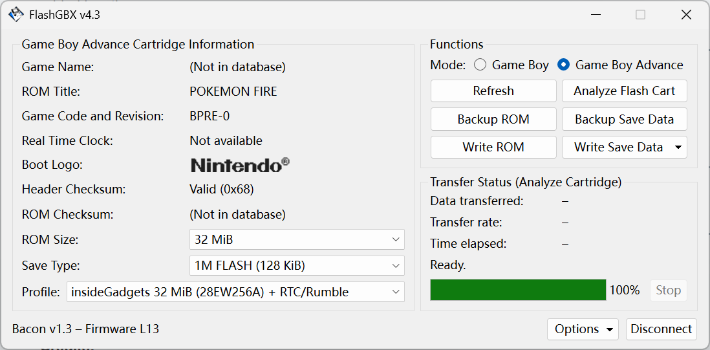The height and width of the screenshot is (350, 710).
Task: Open the ROM Size dropdown
Action: [x=297, y=239]
